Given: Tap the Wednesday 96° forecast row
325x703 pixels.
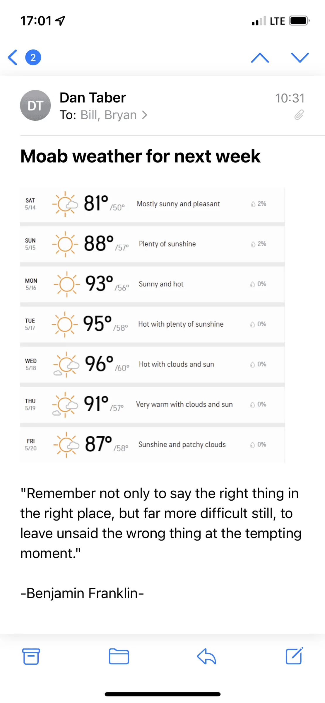Looking at the screenshot, I should tap(152, 364).
